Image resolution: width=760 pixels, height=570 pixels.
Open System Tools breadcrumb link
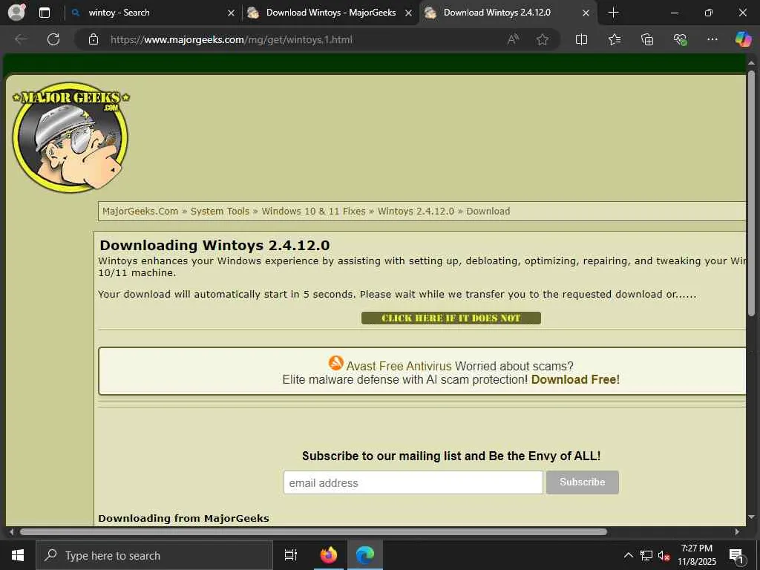coord(220,212)
